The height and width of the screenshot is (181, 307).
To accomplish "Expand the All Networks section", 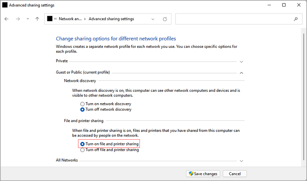I will point(241,161).
